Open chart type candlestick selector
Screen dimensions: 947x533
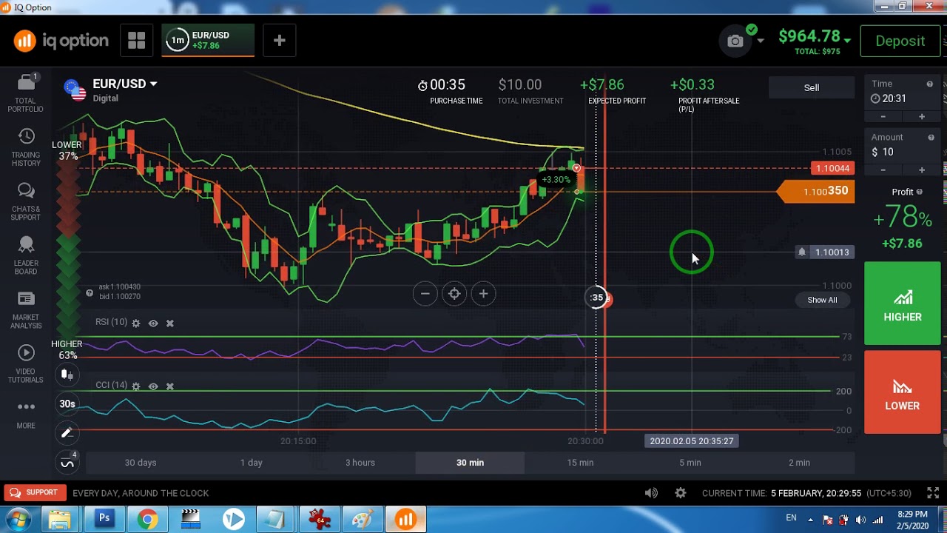point(67,375)
